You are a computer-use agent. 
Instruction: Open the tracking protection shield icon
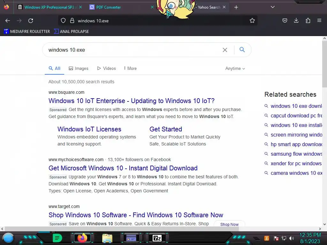click(63, 21)
